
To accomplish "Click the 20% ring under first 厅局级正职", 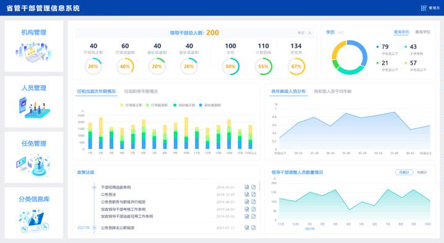I will point(93,67).
